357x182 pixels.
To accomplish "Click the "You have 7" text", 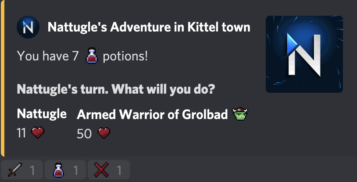I will click(48, 56).
